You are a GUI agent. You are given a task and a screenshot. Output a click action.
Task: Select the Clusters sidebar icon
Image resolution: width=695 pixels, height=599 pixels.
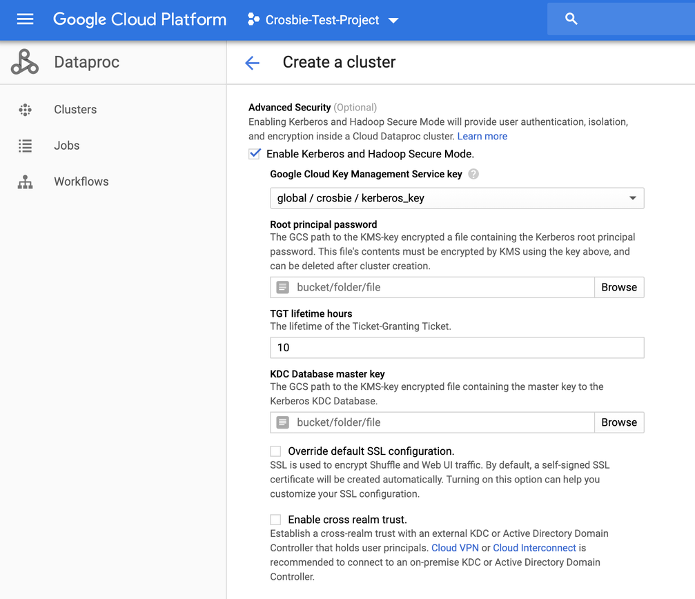tap(25, 109)
